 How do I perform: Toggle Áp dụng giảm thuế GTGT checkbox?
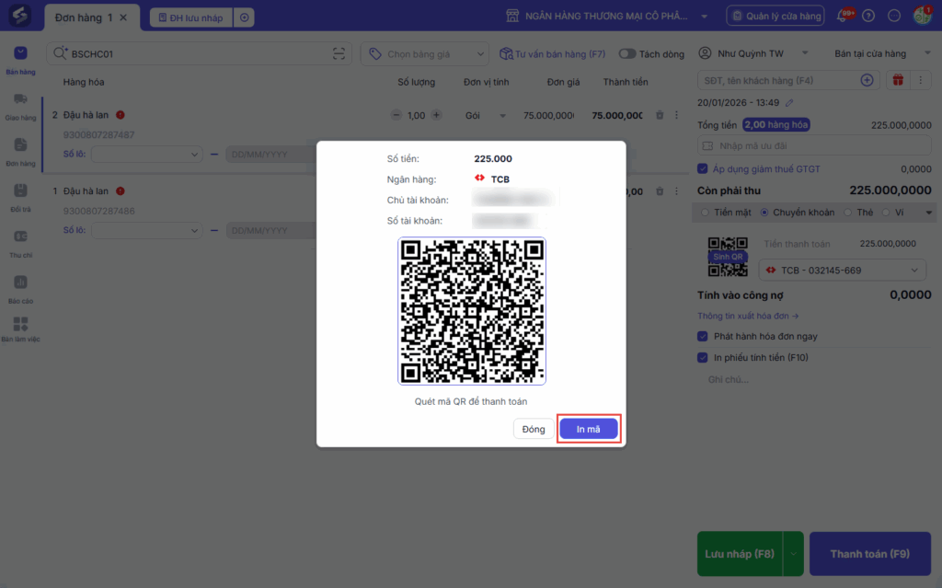[x=702, y=169]
